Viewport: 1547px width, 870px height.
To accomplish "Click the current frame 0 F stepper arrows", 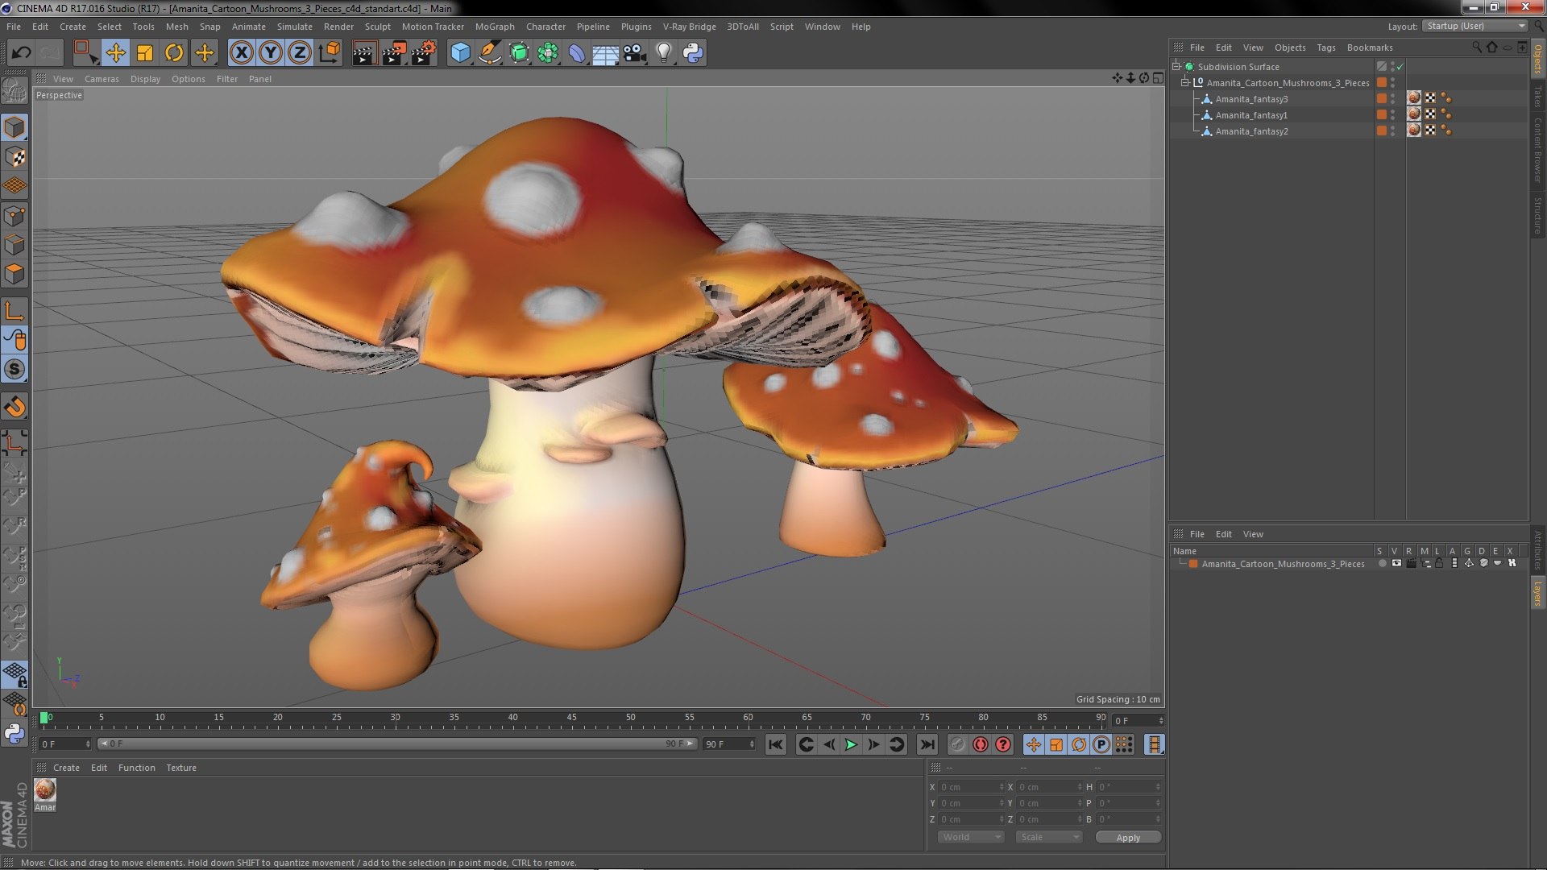I will [x=1161, y=721].
